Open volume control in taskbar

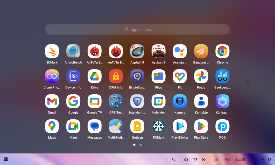tap(186, 159)
